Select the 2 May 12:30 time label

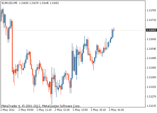(62, 110)
